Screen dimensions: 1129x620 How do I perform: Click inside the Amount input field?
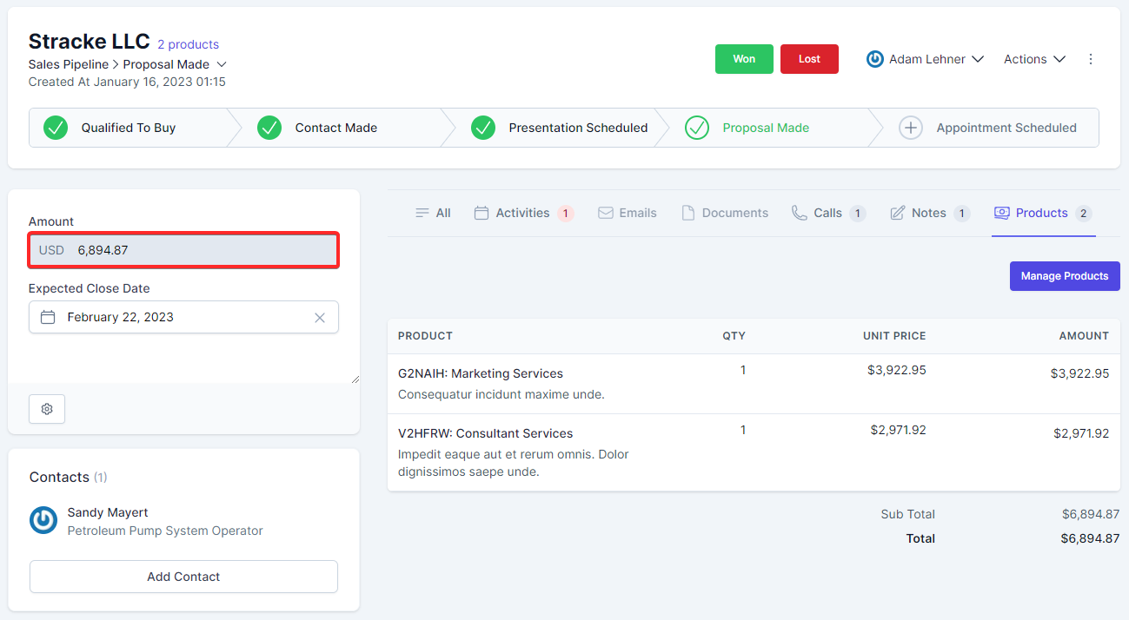(183, 249)
